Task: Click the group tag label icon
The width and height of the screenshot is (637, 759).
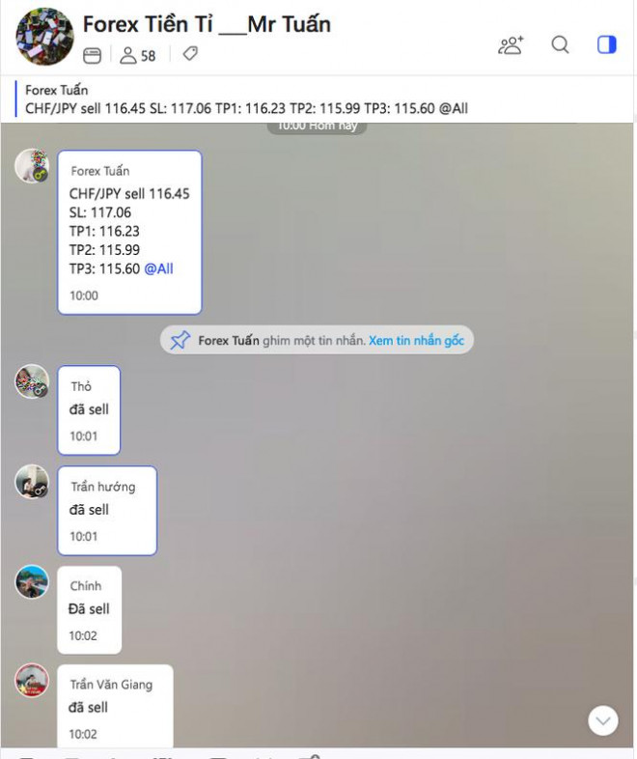Action: click(x=190, y=54)
